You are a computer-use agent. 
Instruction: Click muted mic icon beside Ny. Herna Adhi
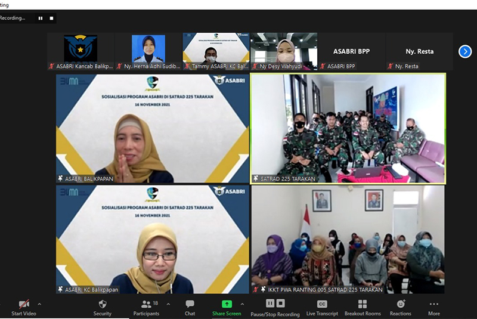(x=119, y=66)
